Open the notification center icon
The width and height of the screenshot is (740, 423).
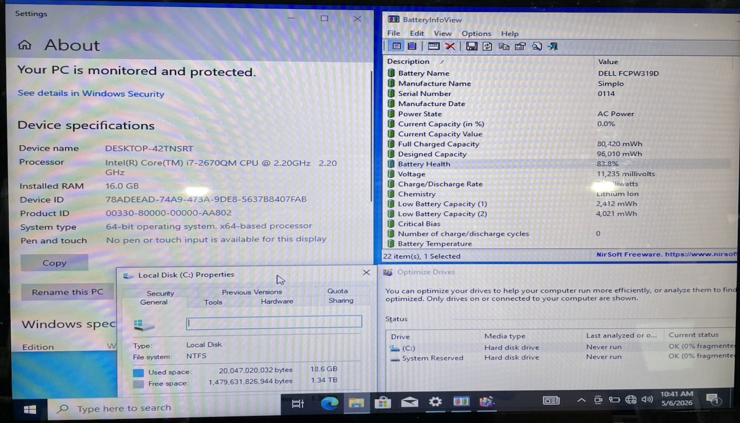(x=713, y=399)
